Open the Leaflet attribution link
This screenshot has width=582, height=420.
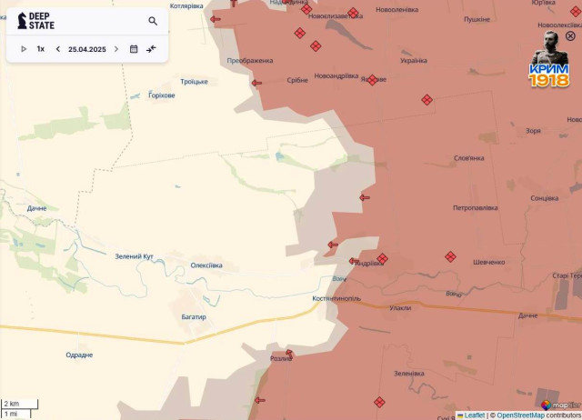point(473,415)
